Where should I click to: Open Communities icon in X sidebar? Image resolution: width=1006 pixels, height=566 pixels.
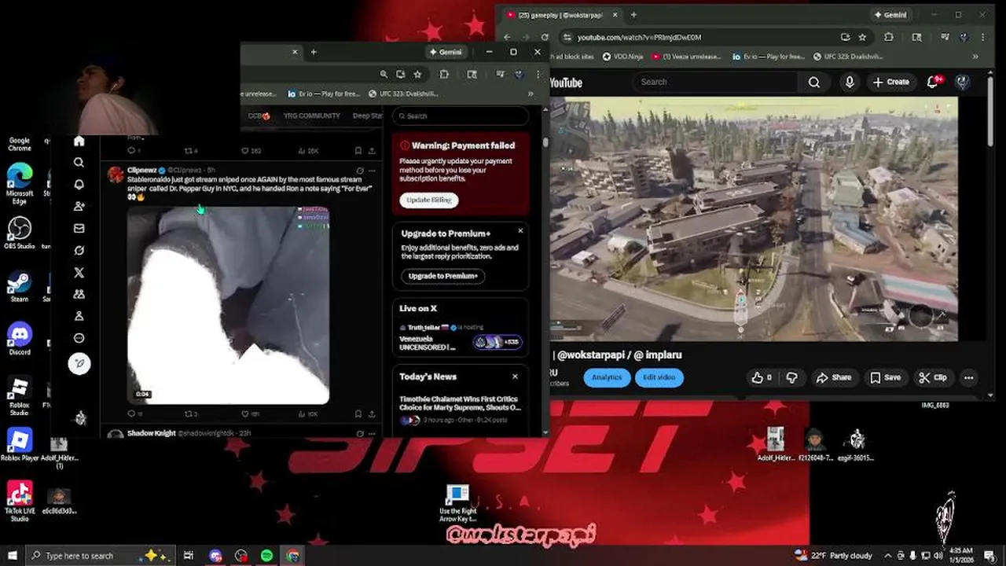pyautogui.click(x=79, y=294)
